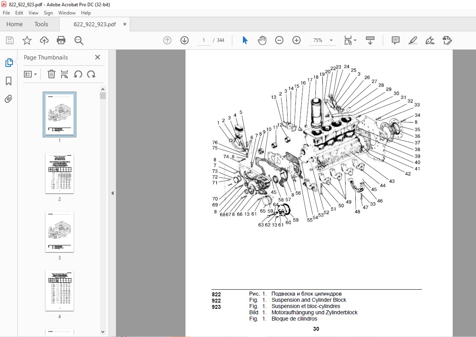Rotate the page clockwise
Screen dimensions: 476x337
coord(90,74)
